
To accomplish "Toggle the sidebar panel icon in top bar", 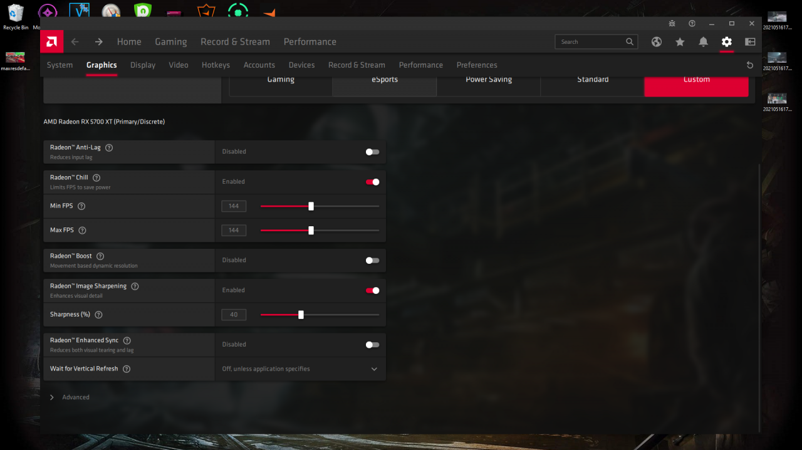I will point(750,42).
